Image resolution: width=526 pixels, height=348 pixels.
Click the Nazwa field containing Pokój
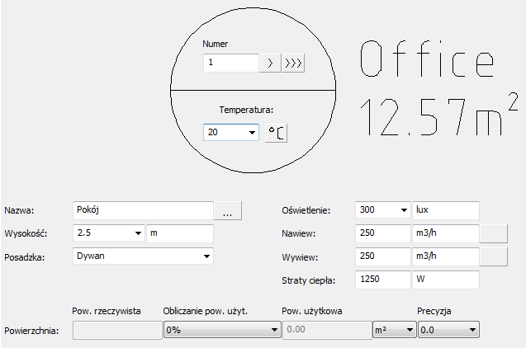click(143, 210)
